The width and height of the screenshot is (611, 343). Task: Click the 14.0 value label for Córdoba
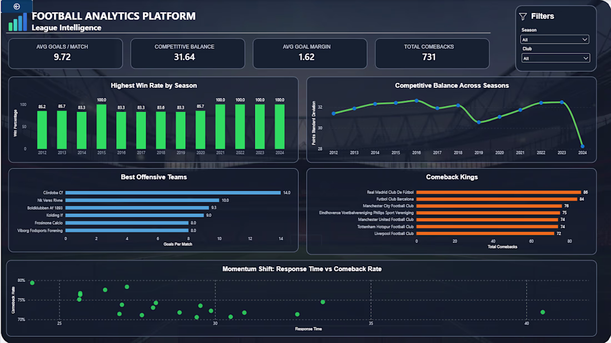pyautogui.click(x=287, y=192)
